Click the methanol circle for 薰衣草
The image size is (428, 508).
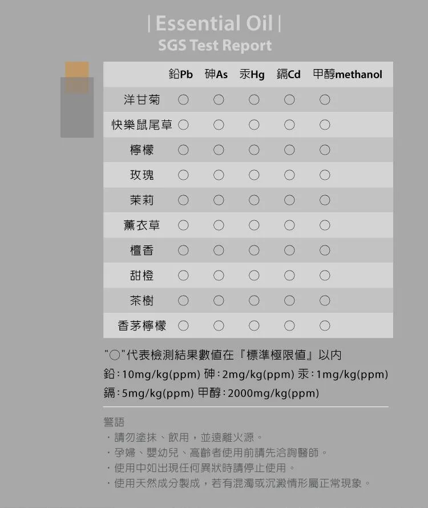pyautogui.click(x=325, y=225)
